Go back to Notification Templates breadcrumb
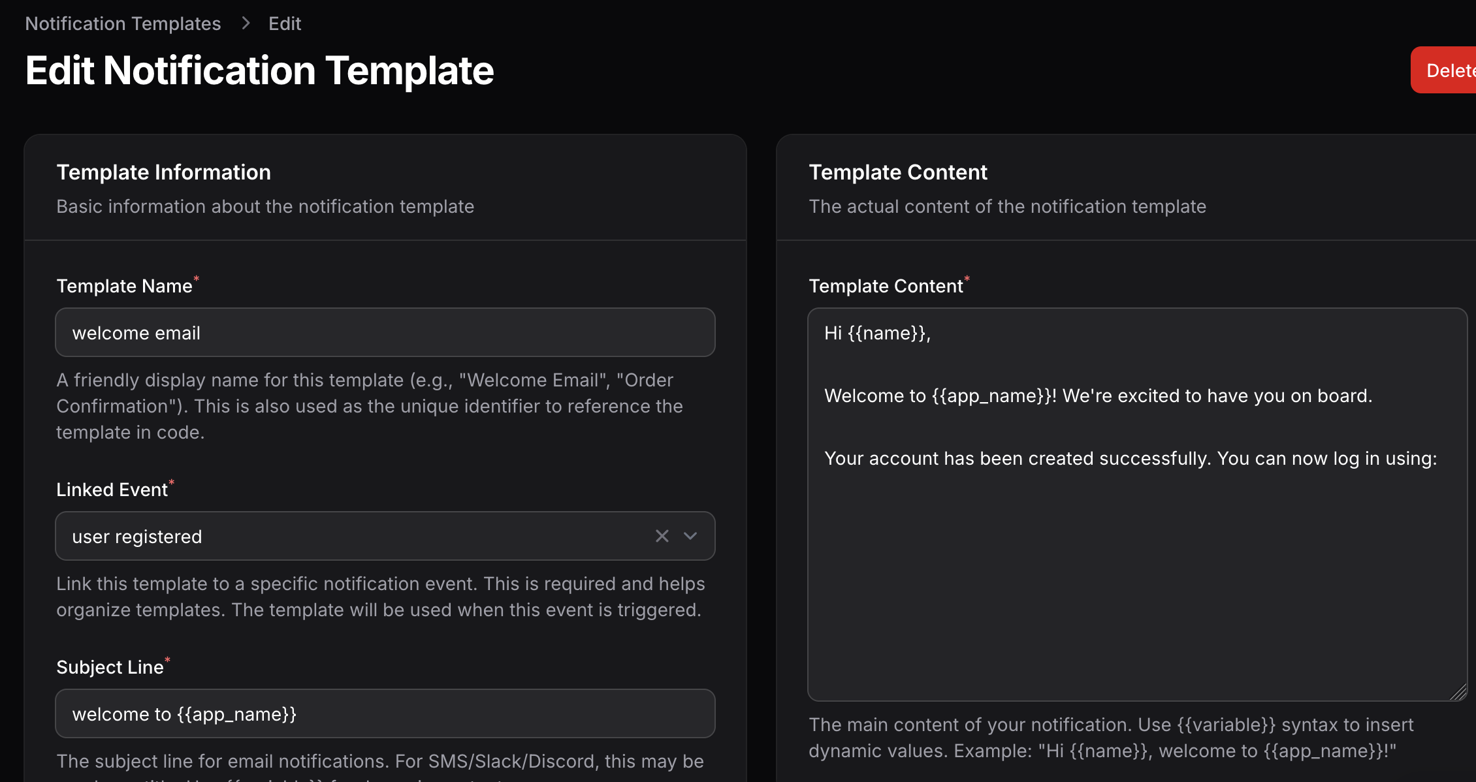The image size is (1476, 782). click(x=123, y=23)
